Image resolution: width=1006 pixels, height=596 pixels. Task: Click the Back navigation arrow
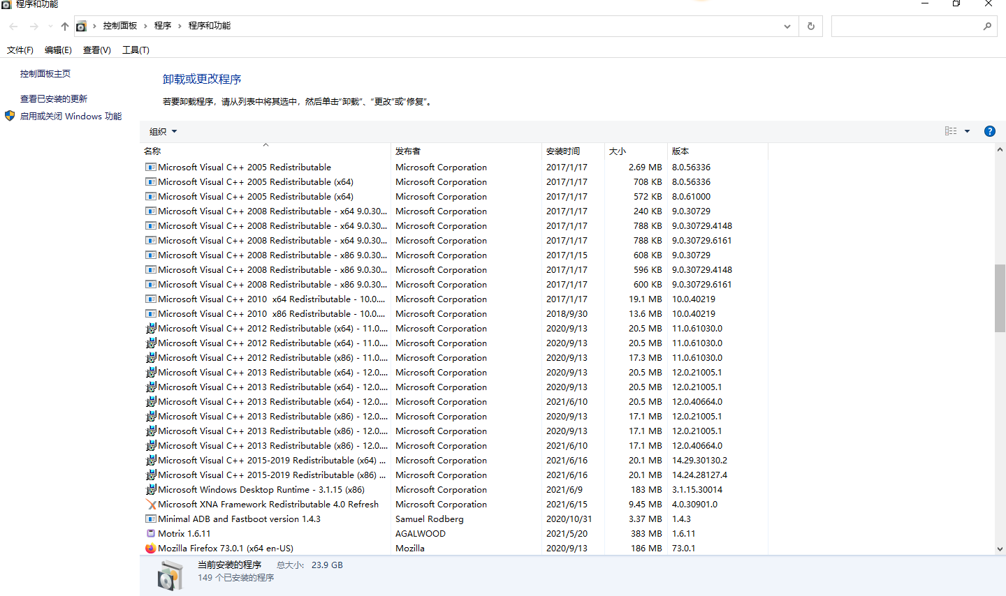coord(13,27)
